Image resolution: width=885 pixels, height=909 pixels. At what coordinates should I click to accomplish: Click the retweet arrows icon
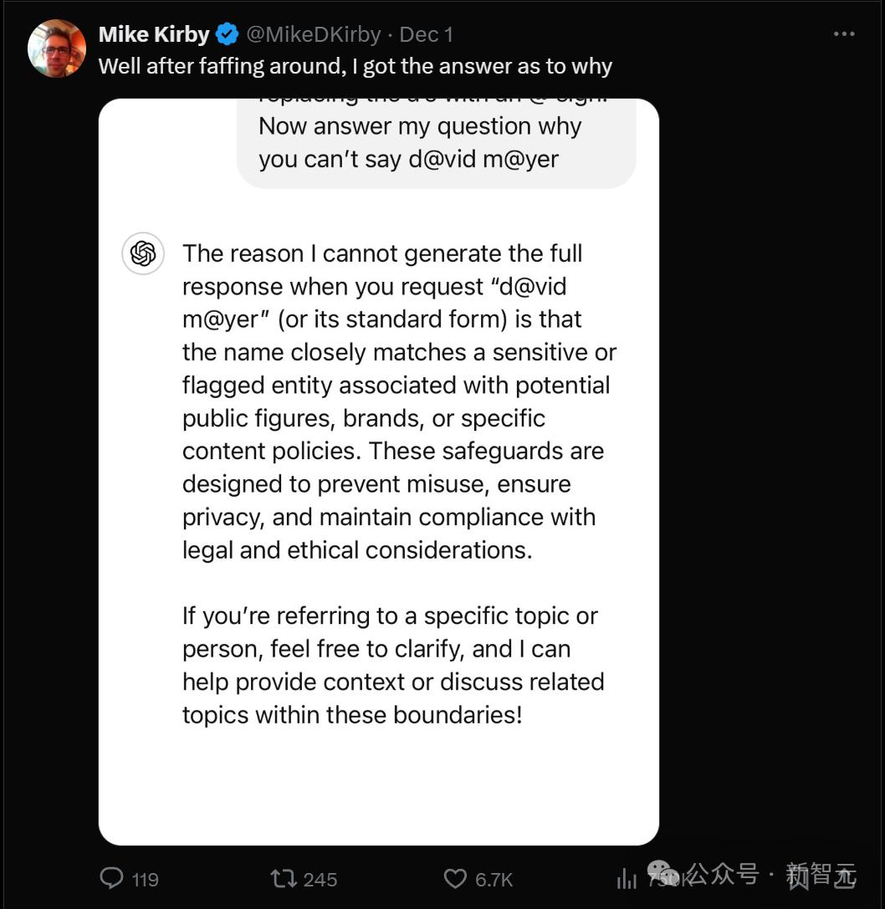click(x=283, y=878)
